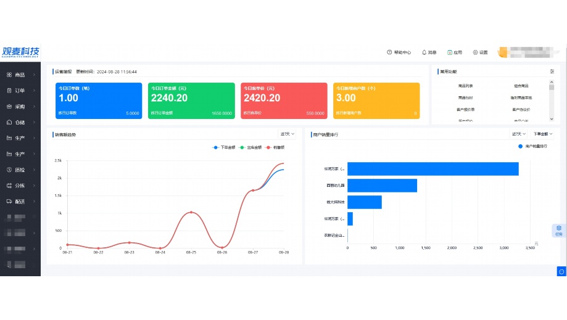Open the 质检 quality inspection menu

tap(20, 170)
